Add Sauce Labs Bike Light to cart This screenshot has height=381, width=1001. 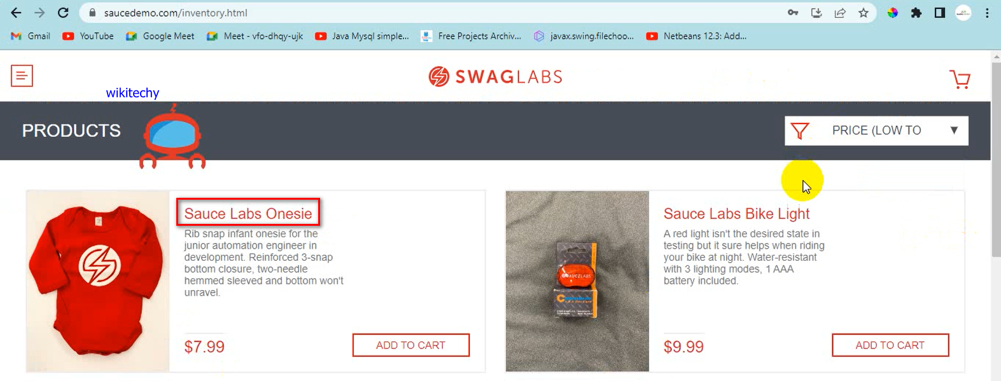[890, 345]
